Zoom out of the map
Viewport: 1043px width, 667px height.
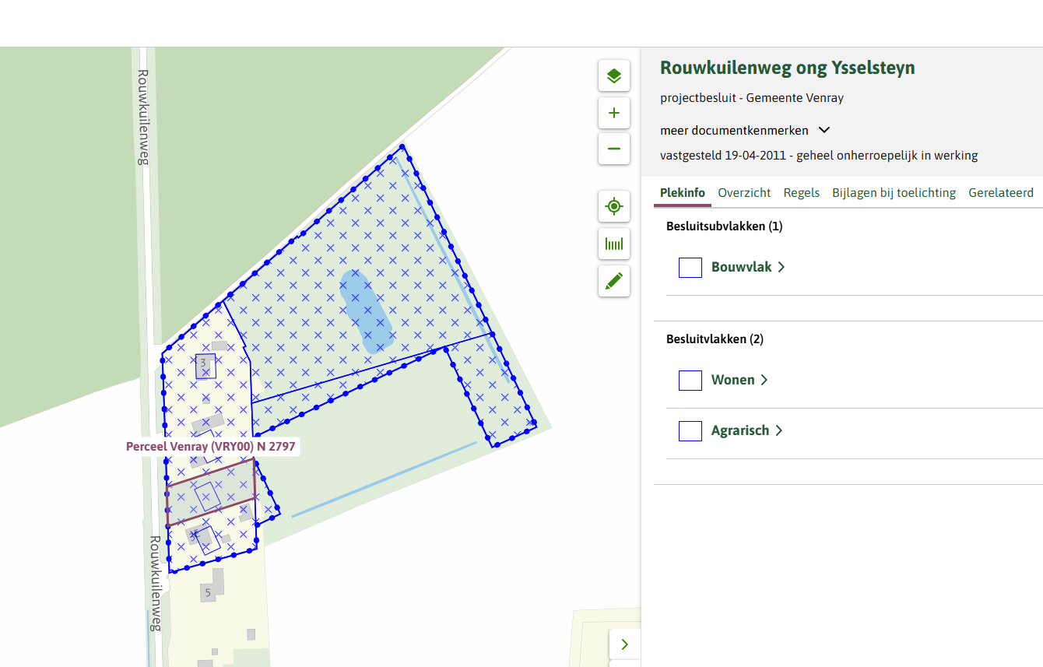pyautogui.click(x=613, y=149)
